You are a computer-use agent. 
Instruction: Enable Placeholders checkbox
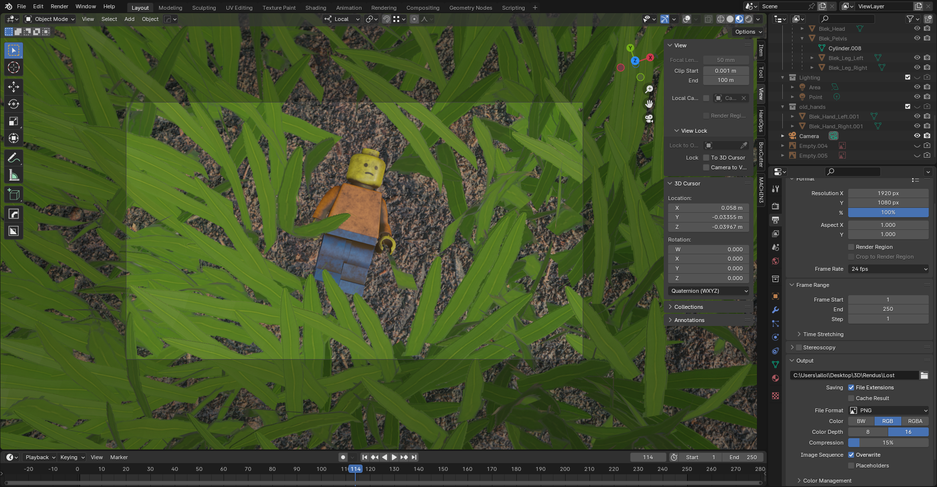pyautogui.click(x=851, y=466)
